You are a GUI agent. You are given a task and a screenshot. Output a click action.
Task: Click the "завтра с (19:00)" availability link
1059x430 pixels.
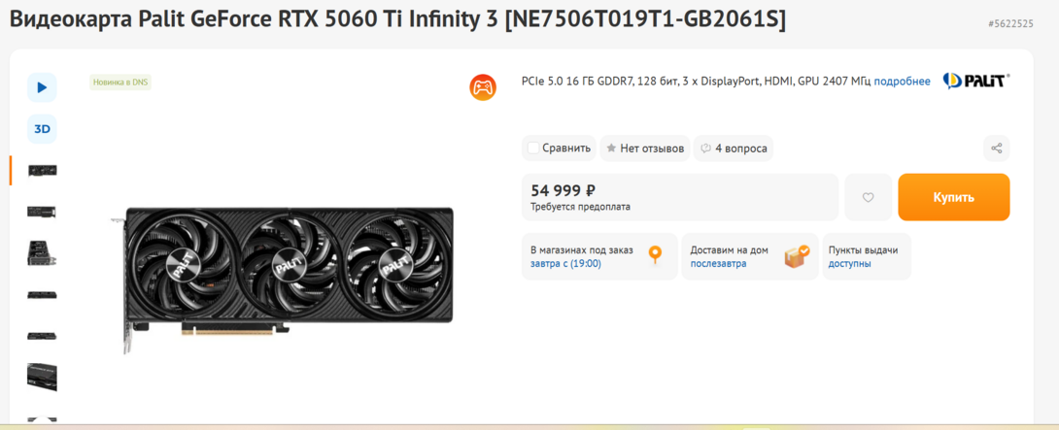[x=565, y=263]
